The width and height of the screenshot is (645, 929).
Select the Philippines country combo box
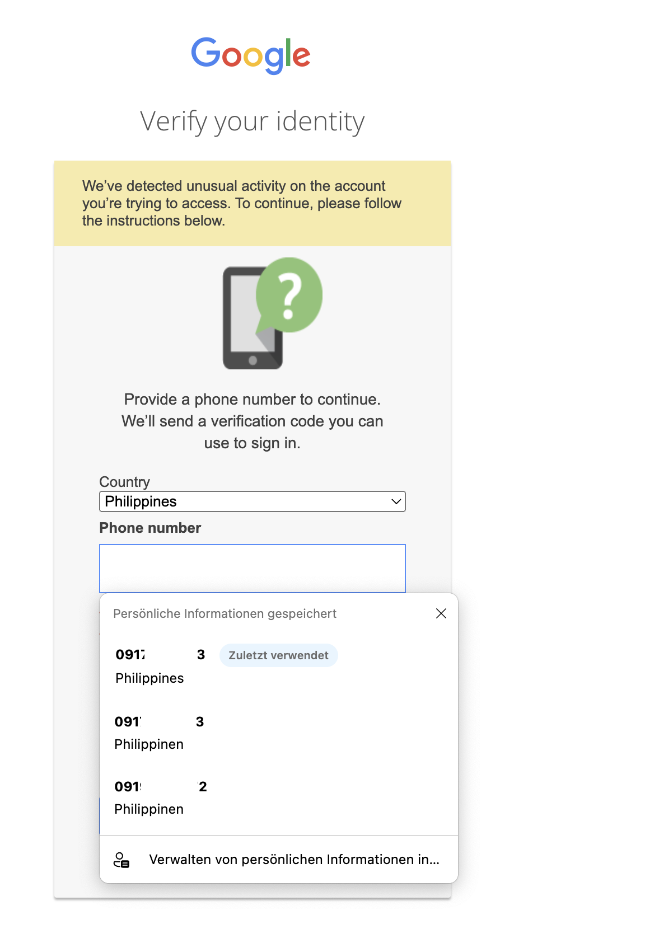252,501
